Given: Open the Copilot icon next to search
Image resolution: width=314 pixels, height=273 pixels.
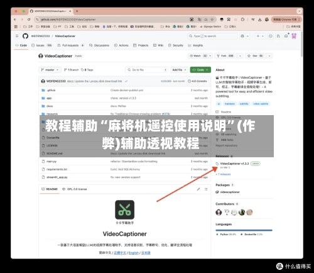Looking at the screenshot, I should (x=242, y=36).
